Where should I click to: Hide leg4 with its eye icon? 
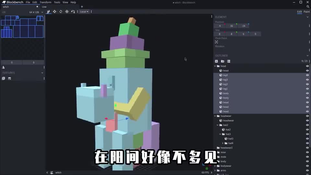tap(307, 75)
